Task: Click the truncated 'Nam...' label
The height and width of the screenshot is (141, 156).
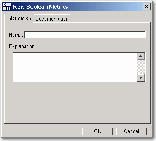Action: tap(16, 35)
